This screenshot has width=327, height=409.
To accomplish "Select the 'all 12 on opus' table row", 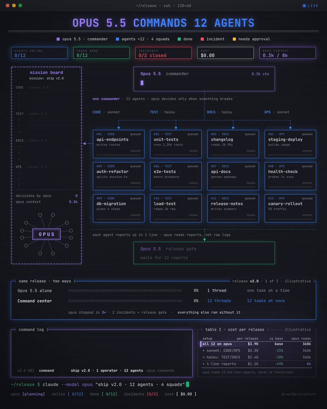I will pyautogui.click(x=256, y=344).
